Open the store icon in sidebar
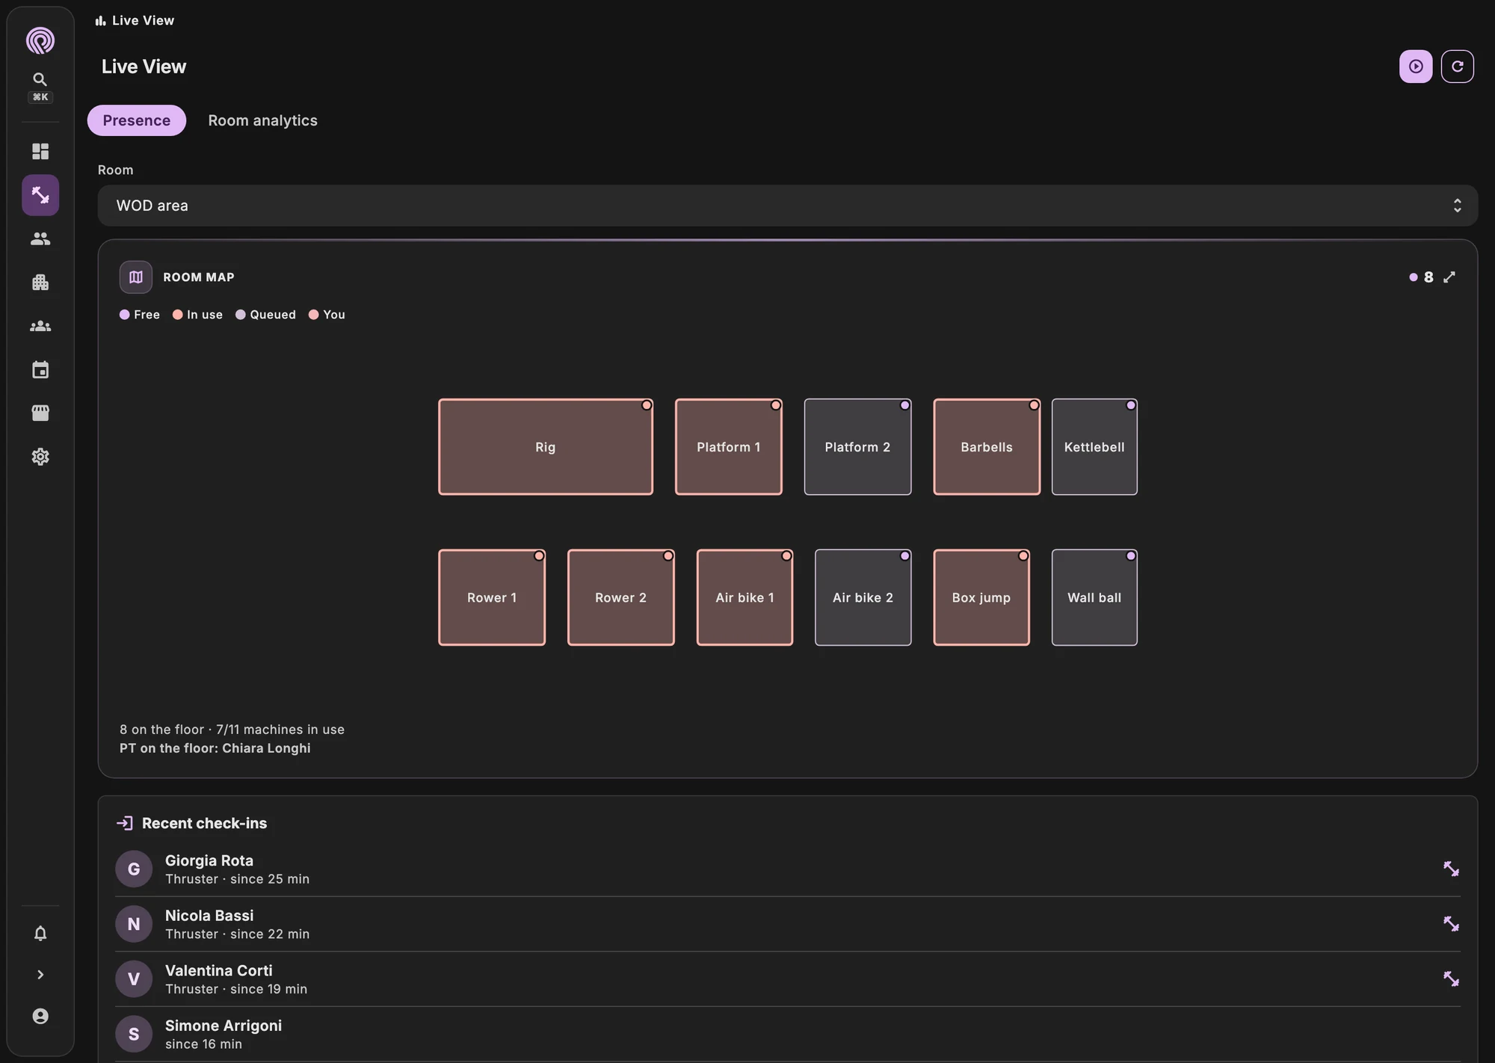The image size is (1495, 1063). 40,413
